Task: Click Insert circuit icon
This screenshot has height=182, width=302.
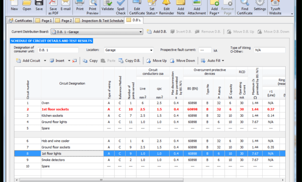Action: (57, 61)
